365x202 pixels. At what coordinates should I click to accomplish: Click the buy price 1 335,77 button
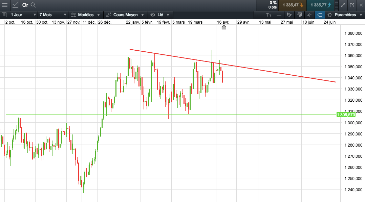tap(321, 5)
